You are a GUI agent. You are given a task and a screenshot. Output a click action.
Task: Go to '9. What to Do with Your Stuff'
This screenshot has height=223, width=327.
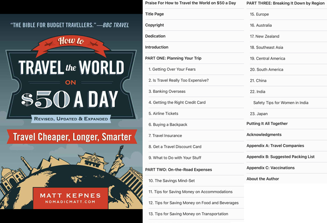196,158
